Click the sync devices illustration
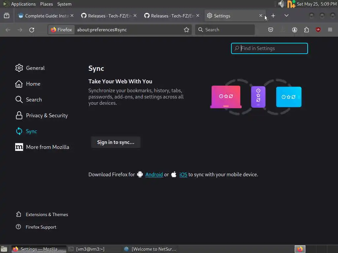The image size is (338, 253). [256, 97]
